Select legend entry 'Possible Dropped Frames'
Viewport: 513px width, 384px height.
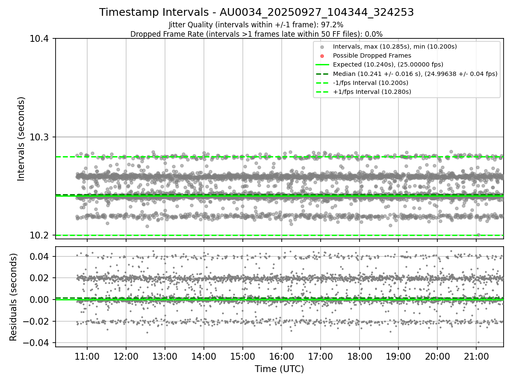[x=372, y=55]
